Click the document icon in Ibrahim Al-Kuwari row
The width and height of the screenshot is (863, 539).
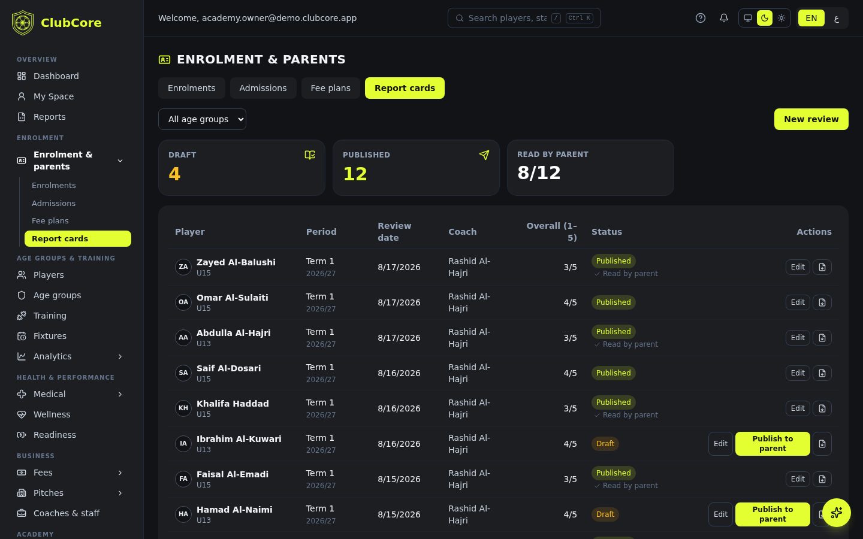(x=822, y=444)
